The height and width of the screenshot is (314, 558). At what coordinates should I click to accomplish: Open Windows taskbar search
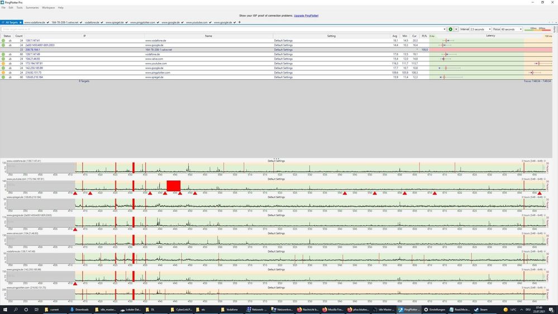(16, 310)
